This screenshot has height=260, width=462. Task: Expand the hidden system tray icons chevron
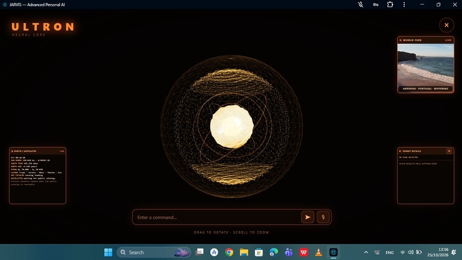coord(366,253)
